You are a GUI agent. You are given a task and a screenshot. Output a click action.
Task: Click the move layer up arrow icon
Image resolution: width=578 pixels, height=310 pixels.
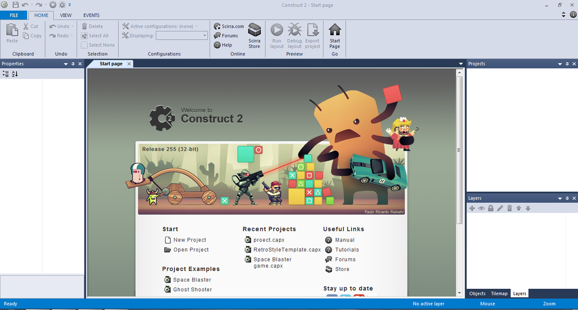[519, 208]
